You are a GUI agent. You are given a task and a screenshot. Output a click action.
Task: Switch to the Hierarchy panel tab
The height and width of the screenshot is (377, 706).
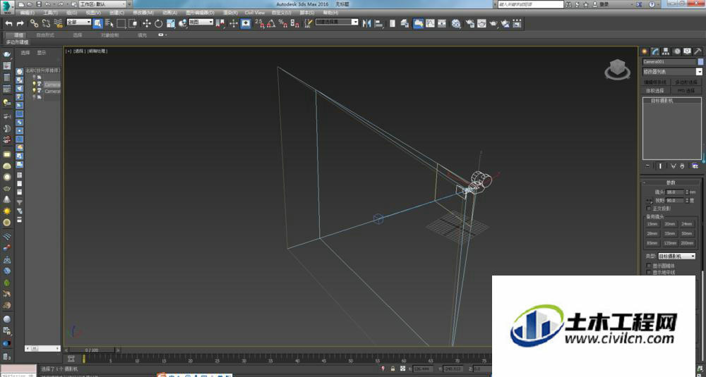(666, 51)
